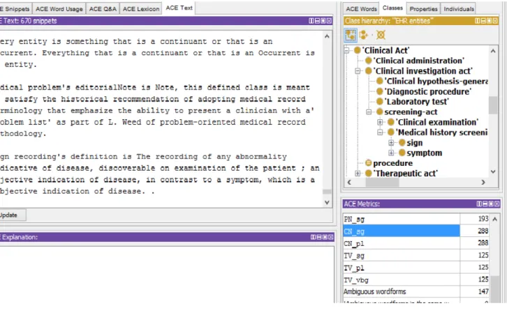Click the ACE Metrics scrollbar up arrow
The image size is (507, 315).
coord(494,219)
